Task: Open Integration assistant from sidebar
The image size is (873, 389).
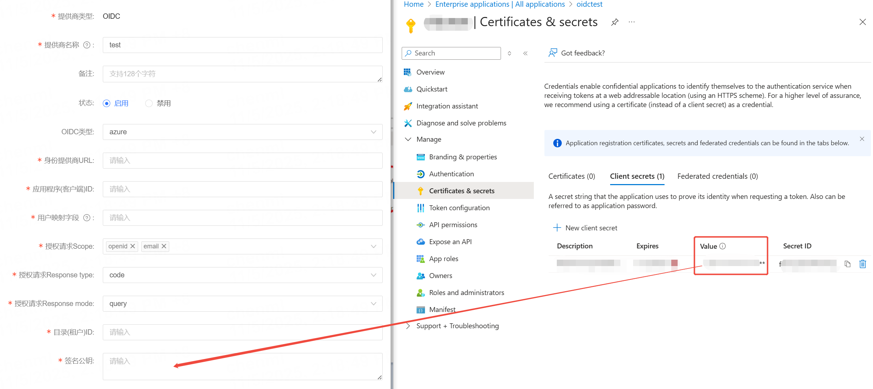Action: [x=407, y=106]
